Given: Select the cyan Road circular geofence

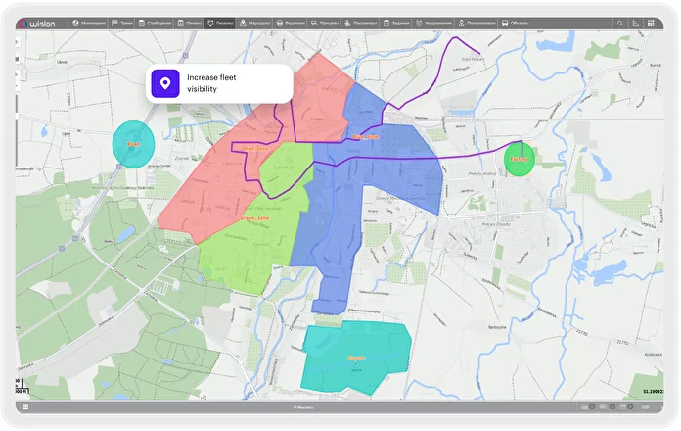Looking at the screenshot, I should pyautogui.click(x=133, y=143).
